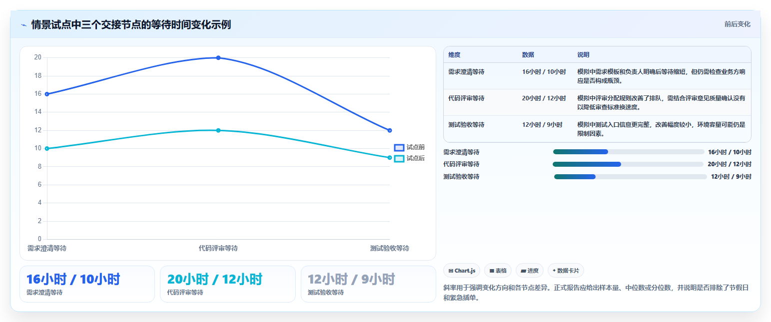
Task: Click the 说明 table column header
Action: pos(583,55)
